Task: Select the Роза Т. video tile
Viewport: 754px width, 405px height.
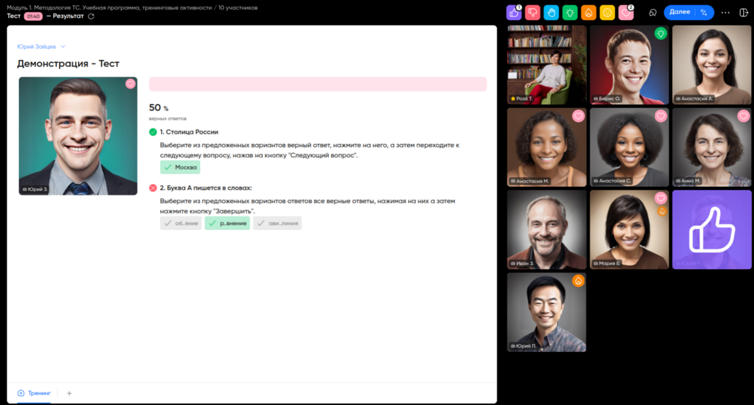Action: (x=546, y=65)
